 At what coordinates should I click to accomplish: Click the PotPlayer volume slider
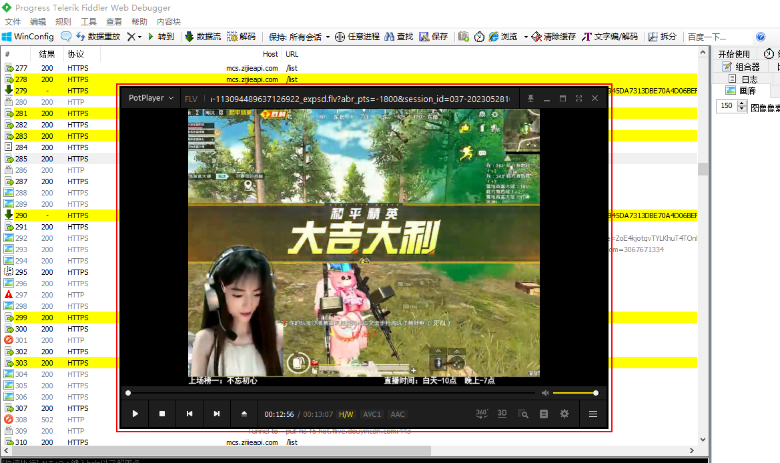tap(575, 393)
